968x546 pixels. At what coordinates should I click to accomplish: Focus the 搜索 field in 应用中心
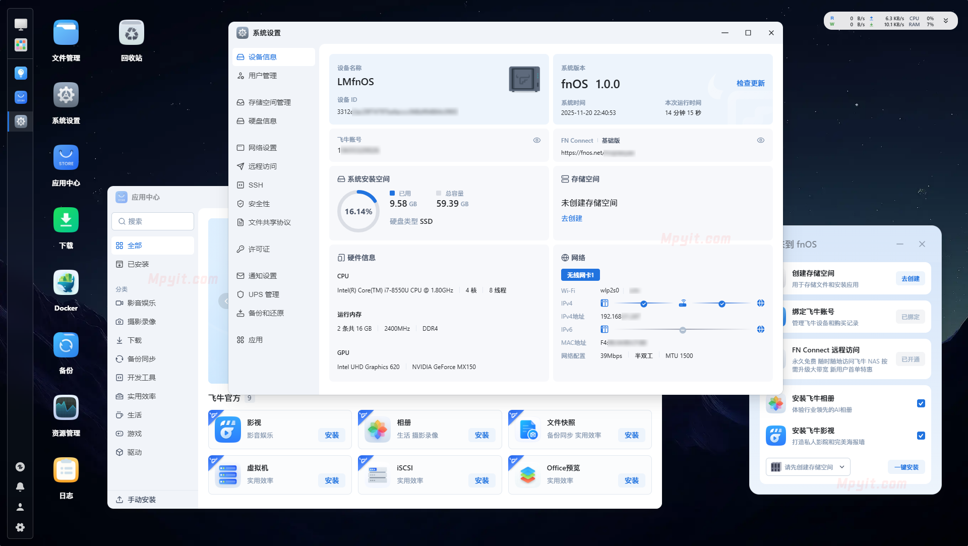pyautogui.click(x=153, y=221)
